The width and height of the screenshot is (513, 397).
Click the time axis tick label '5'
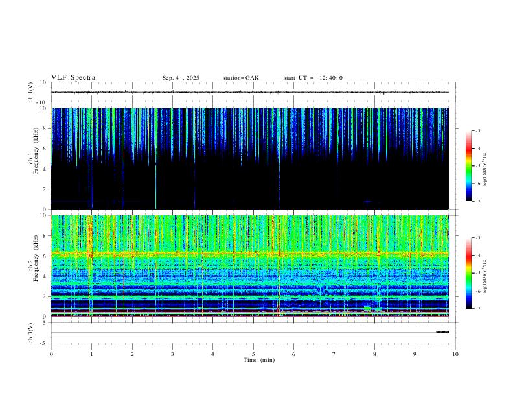pyautogui.click(x=253, y=354)
